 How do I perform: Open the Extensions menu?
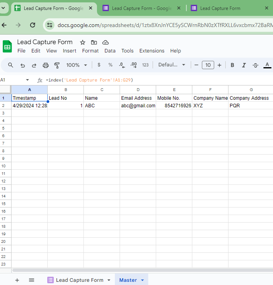coord(152,51)
